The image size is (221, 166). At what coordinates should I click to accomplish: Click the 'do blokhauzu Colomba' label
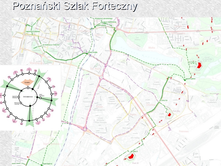(x=51, y=45)
